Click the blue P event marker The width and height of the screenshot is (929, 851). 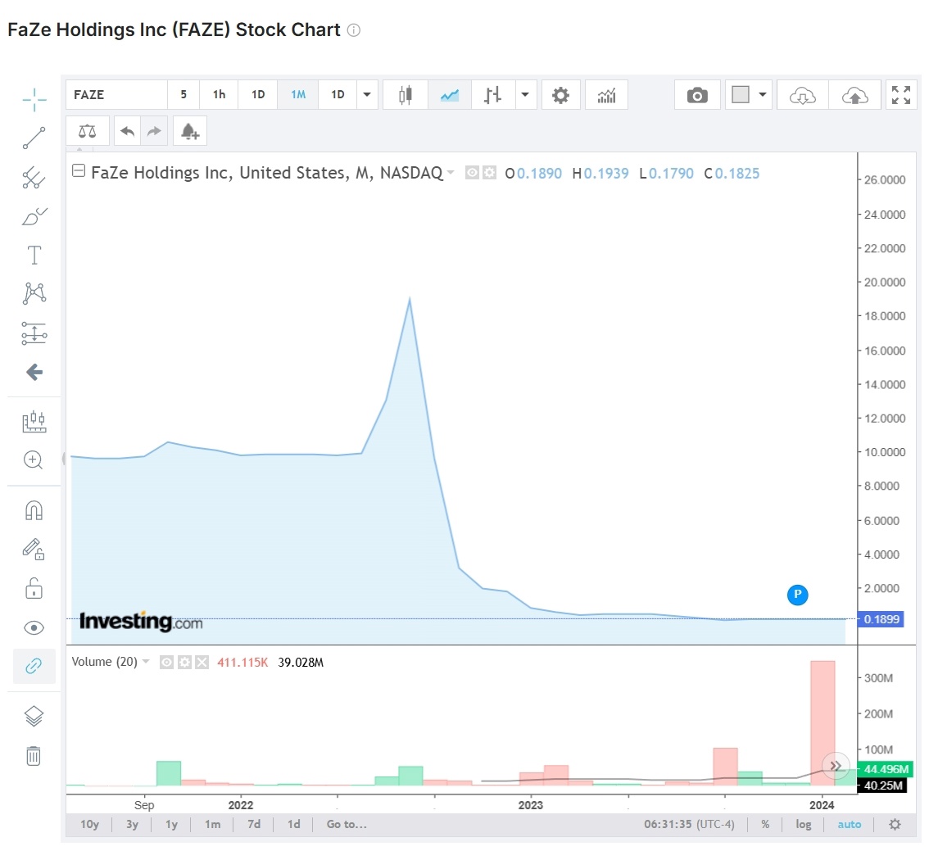tap(797, 594)
